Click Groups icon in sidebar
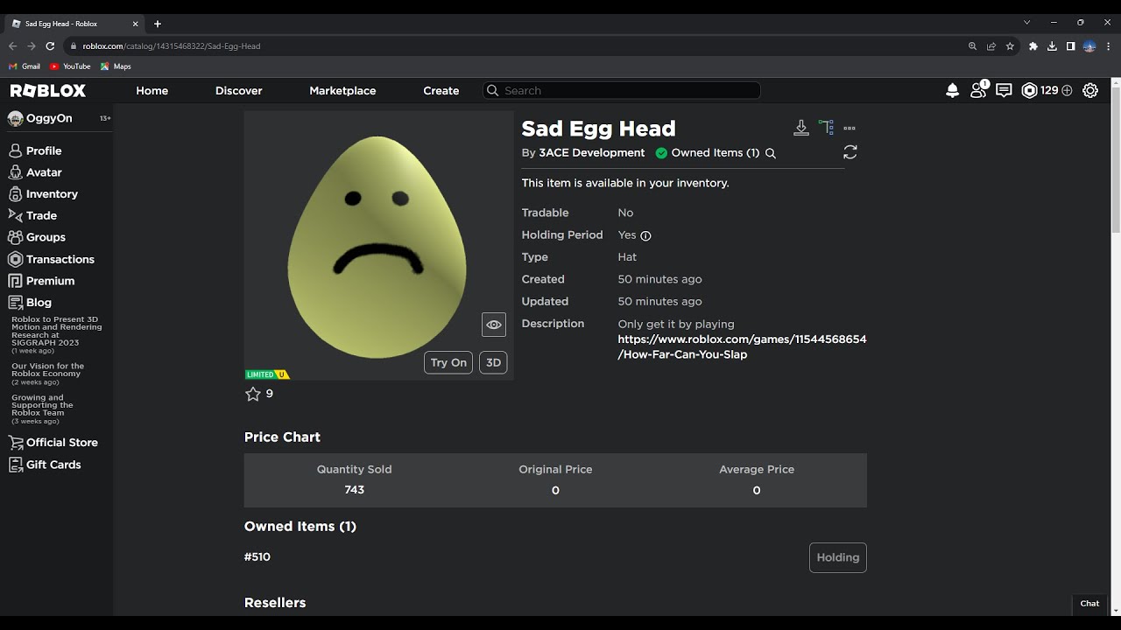 coord(15,237)
